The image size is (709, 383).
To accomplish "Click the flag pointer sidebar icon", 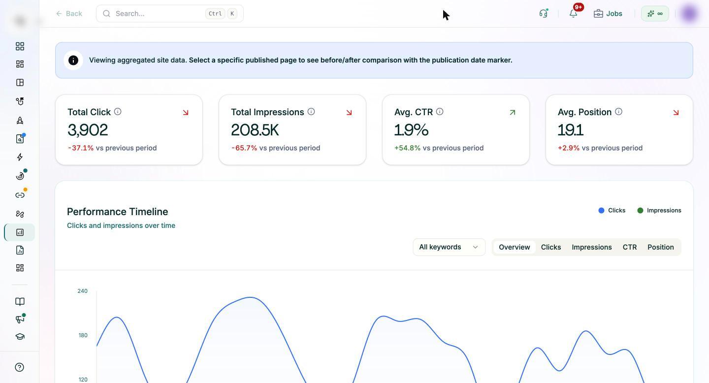I will click(x=20, y=101).
